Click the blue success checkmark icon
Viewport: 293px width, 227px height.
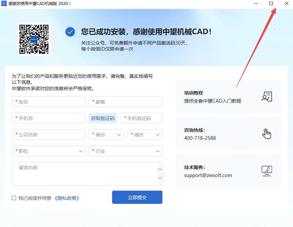70,32
